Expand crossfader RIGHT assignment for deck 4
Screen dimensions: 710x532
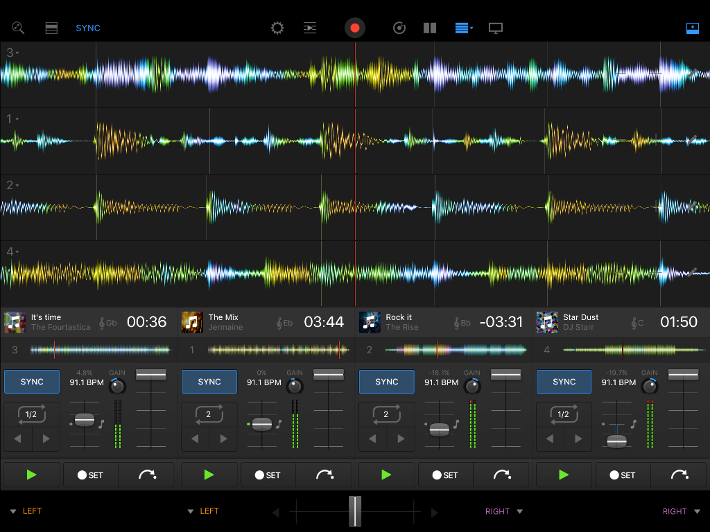[x=679, y=511]
